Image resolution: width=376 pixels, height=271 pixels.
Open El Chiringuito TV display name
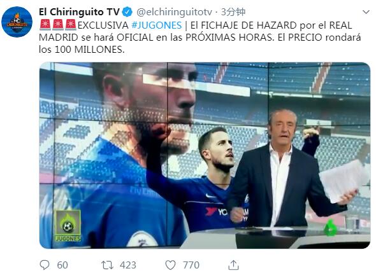coord(79,12)
